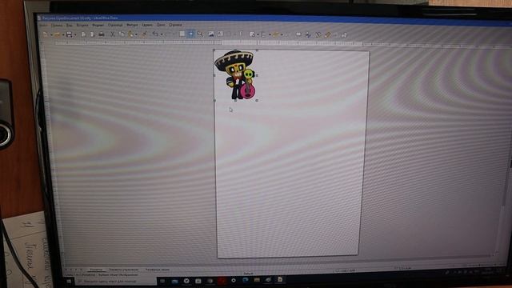Click the Export as PDF icon
This screenshot has height=288, width=512.
coord(92,34)
